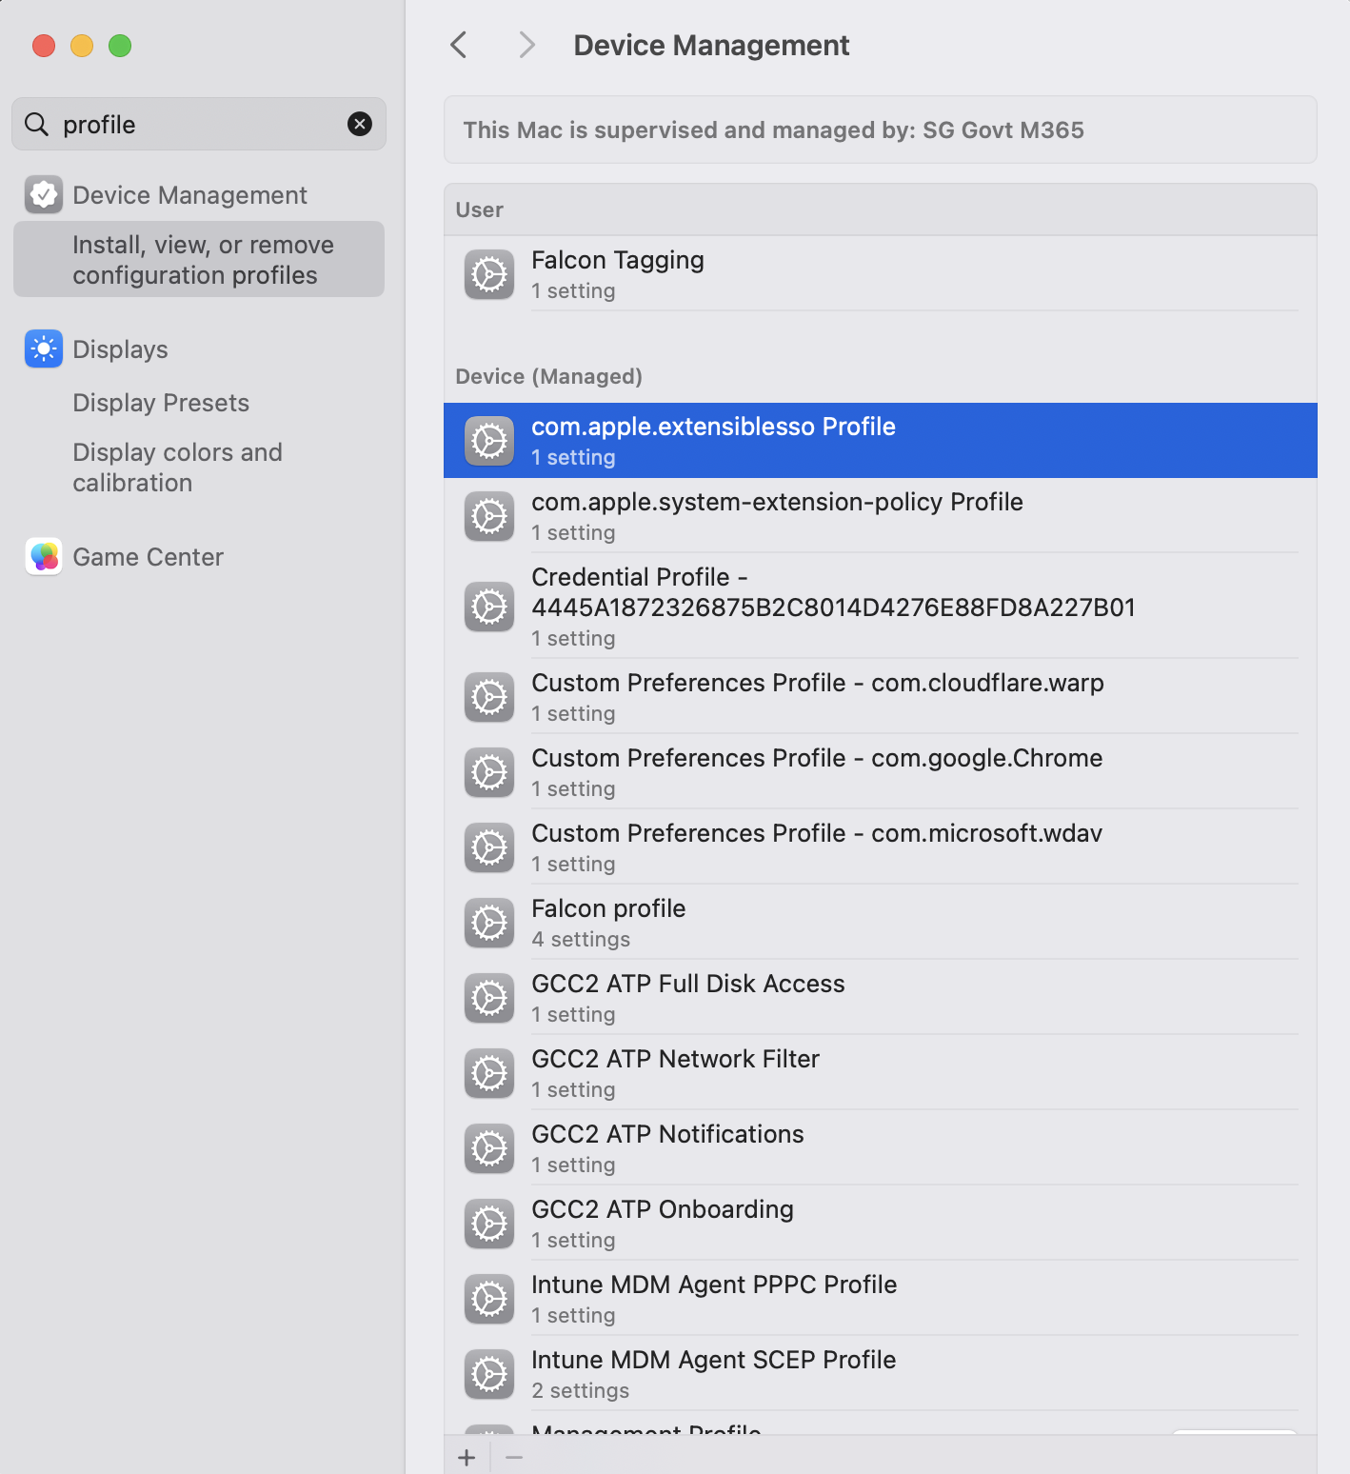The height and width of the screenshot is (1474, 1350).
Task: Add a profile with the plus button
Action: click(467, 1457)
